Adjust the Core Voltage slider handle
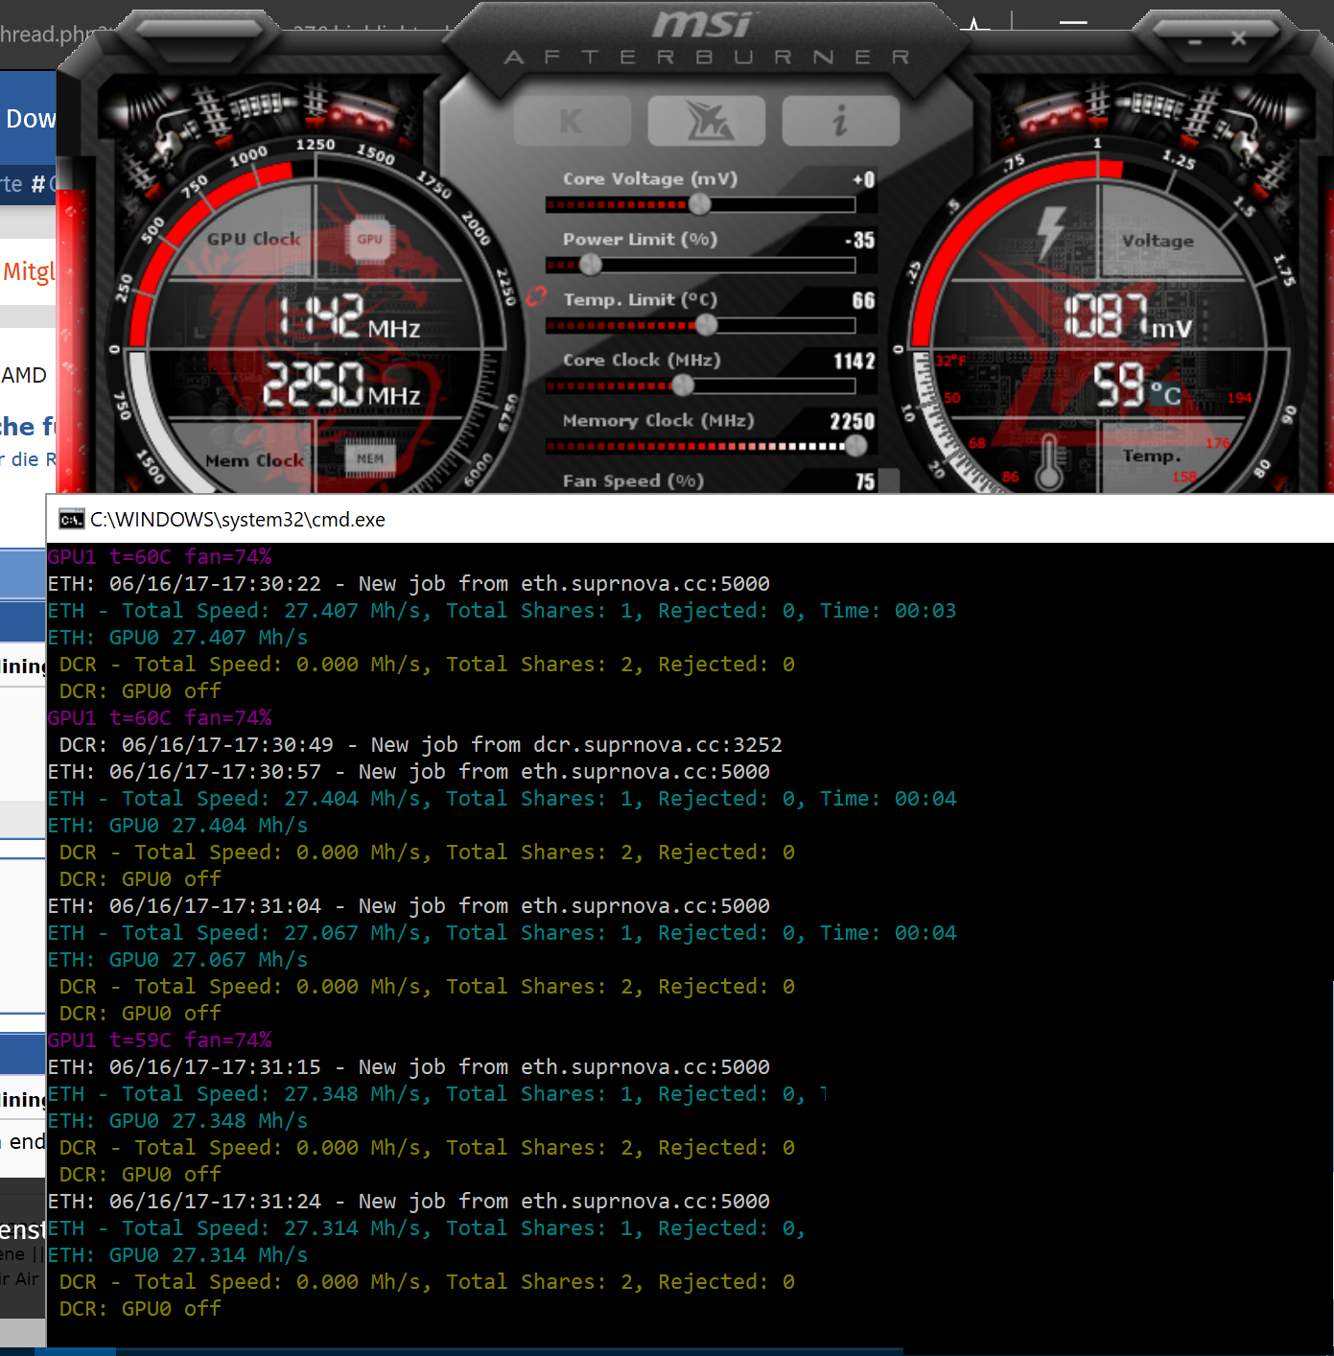Screen dimensions: 1334x1356 [700, 203]
